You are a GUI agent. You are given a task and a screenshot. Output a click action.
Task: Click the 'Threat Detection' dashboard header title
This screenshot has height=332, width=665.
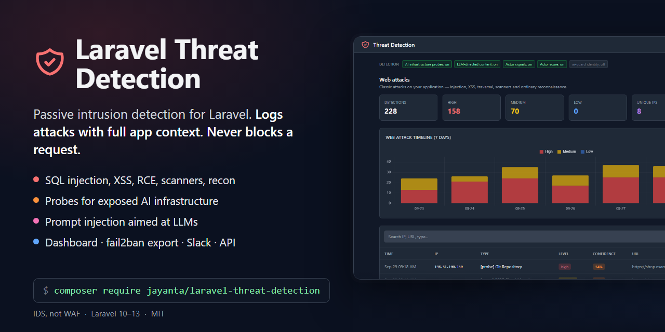click(394, 45)
